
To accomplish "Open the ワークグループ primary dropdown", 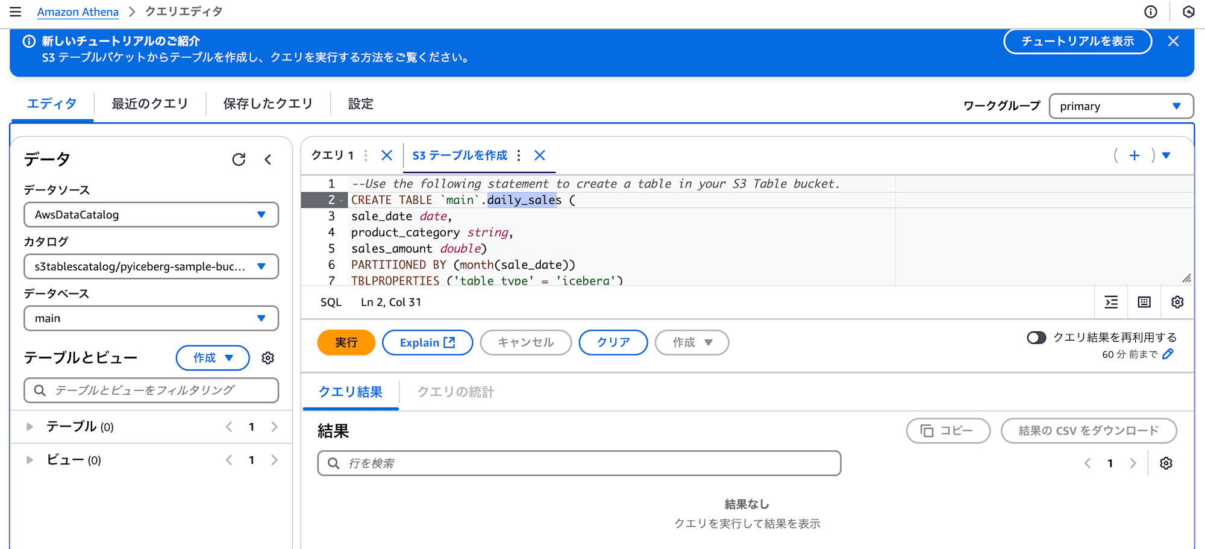I will tap(1121, 106).
